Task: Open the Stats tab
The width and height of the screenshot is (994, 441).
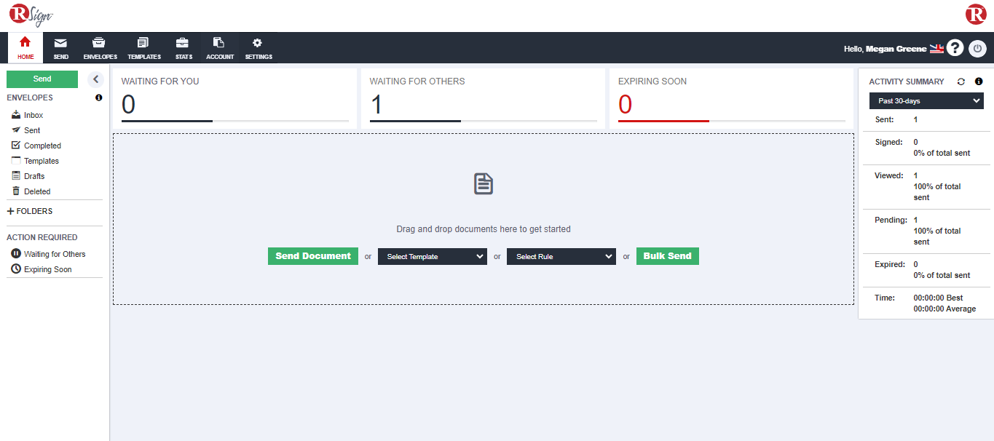Action: pos(184,48)
